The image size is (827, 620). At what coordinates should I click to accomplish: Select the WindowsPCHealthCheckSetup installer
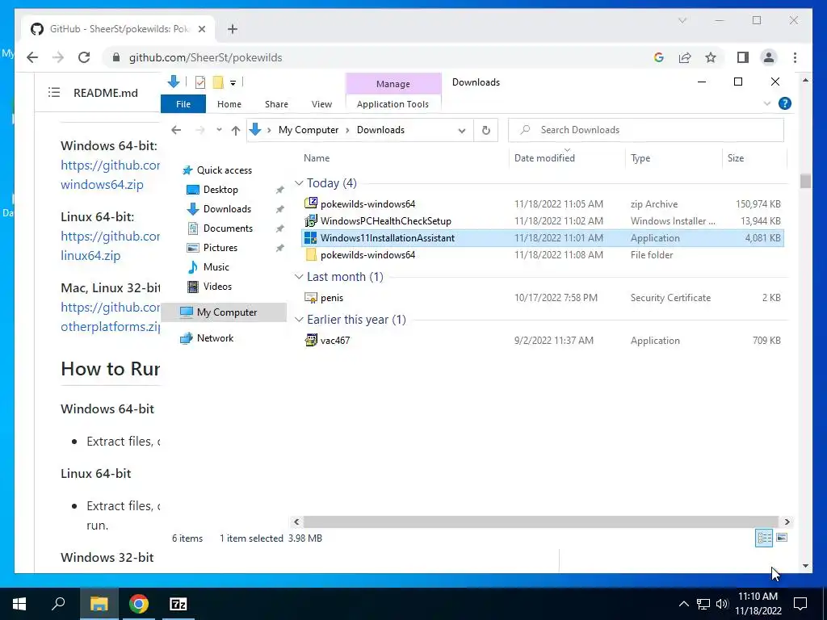point(542,221)
